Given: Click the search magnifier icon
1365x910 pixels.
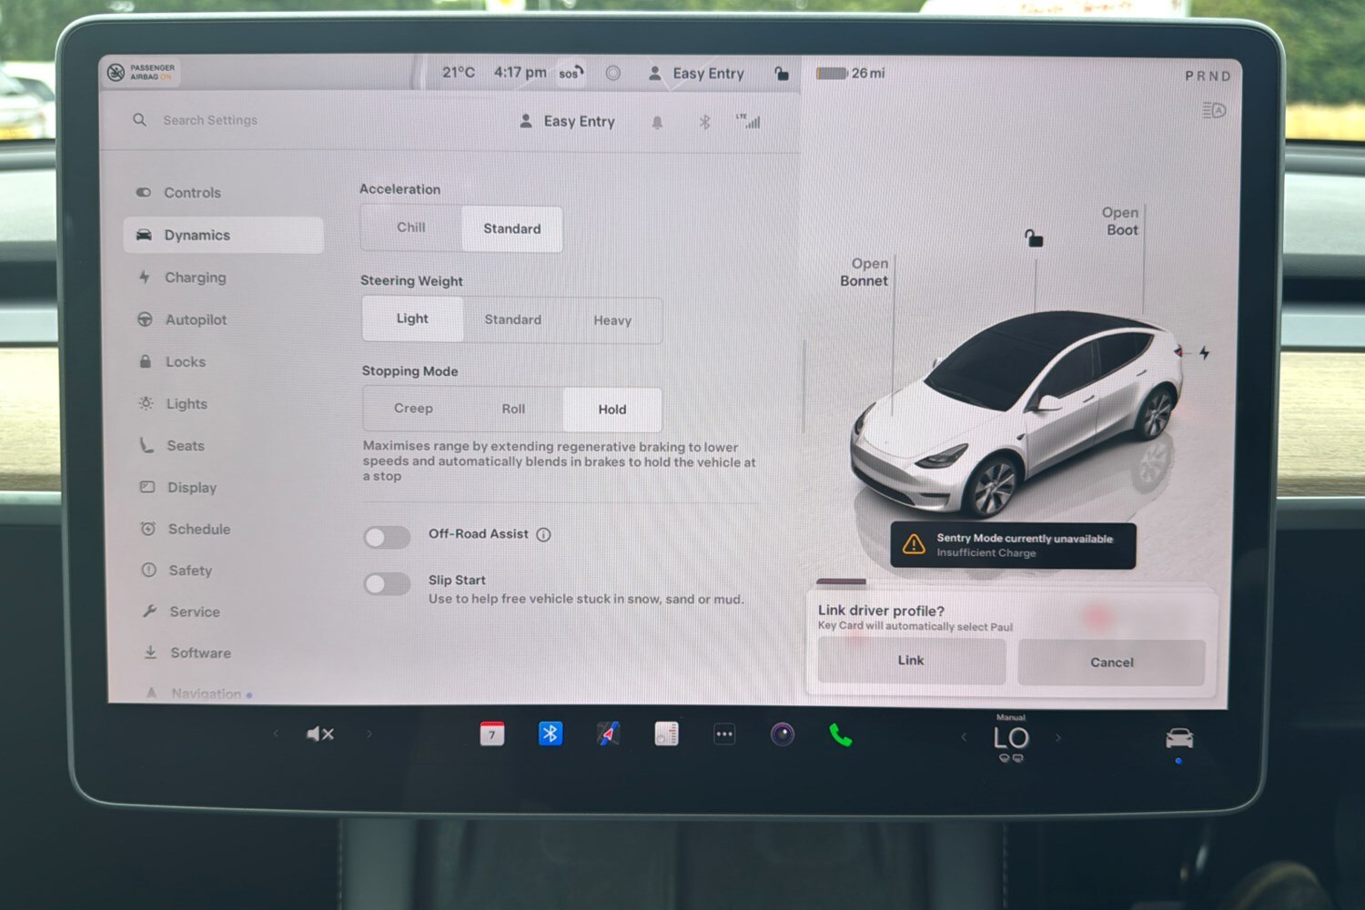Looking at the screenshot, I should click(139, 119).
